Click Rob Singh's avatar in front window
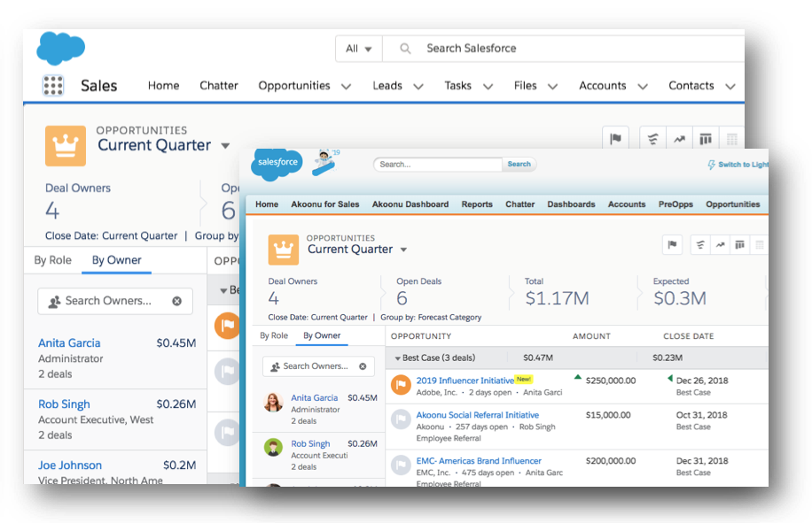 [x=273, y=448]
